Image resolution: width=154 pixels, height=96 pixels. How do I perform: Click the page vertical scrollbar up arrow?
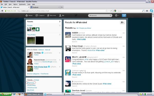(153, 14)
